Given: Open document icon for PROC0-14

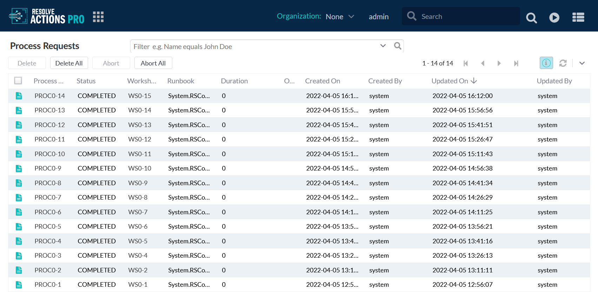Looking at the screenshot, I should pos(19,96).
